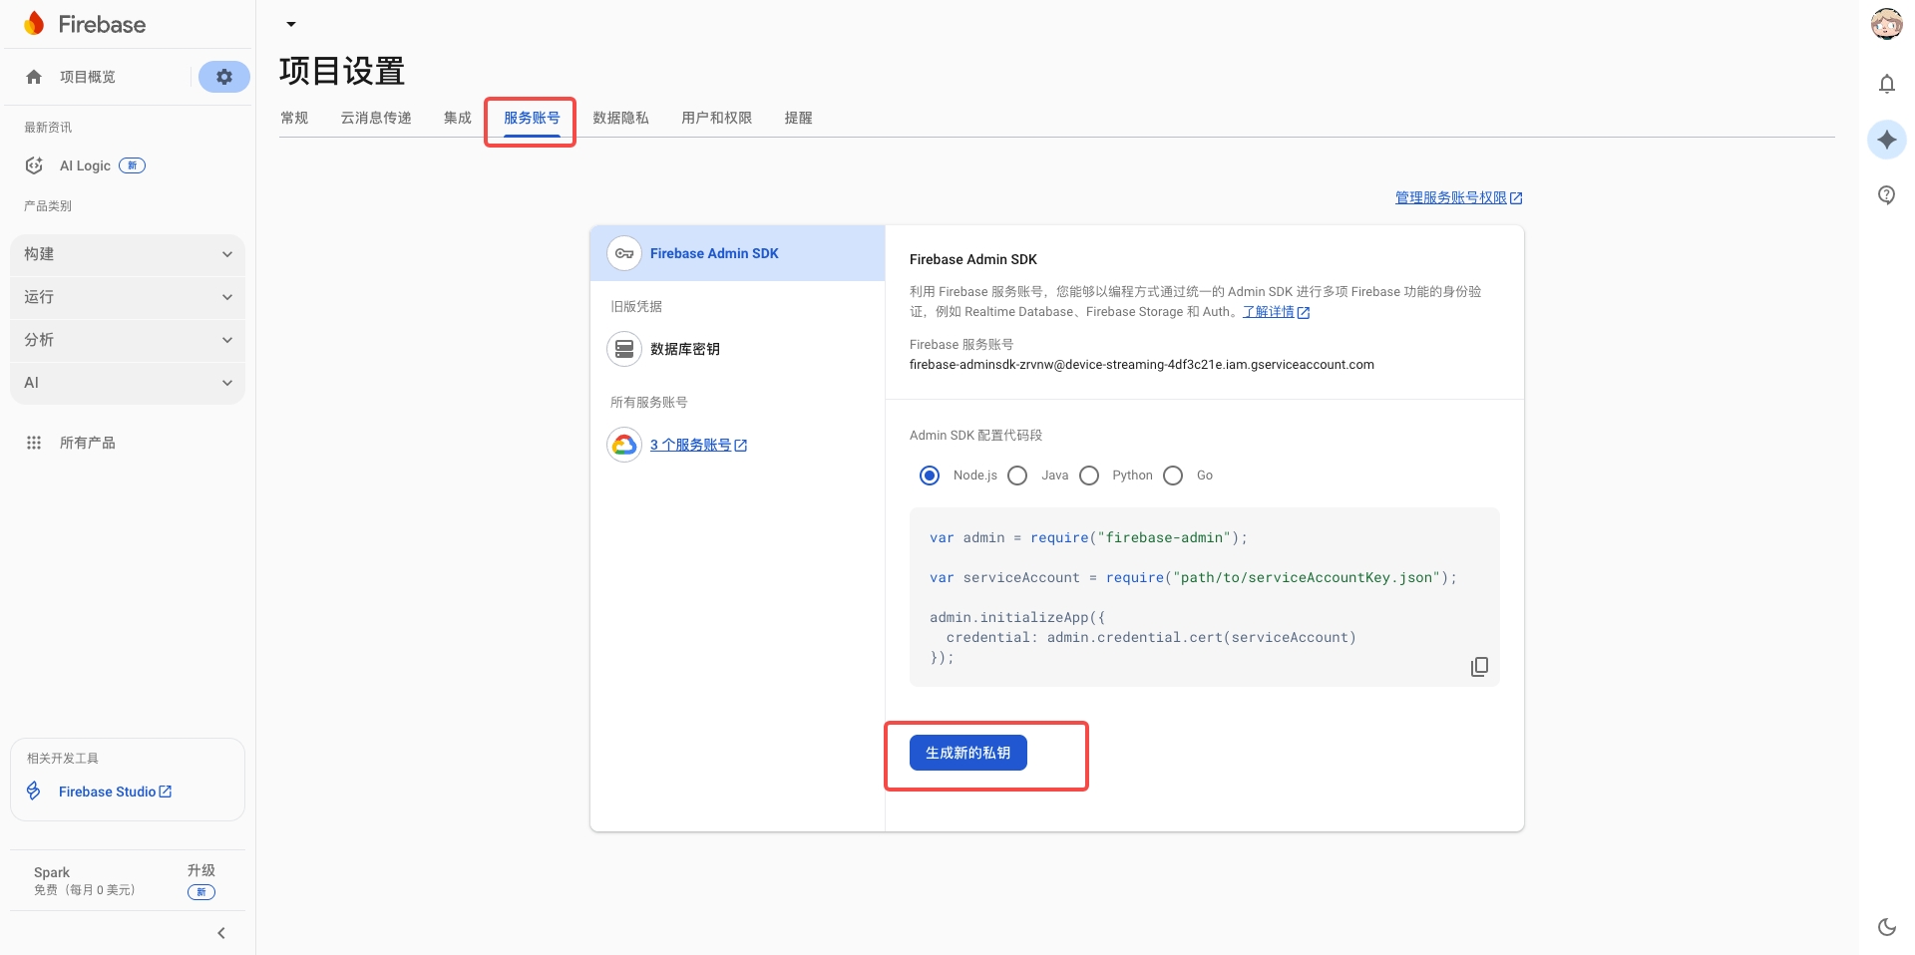This screenshot has height=955, width=1915.
Task: Switch to the 提醒 tab
Action: click(798, 118)
